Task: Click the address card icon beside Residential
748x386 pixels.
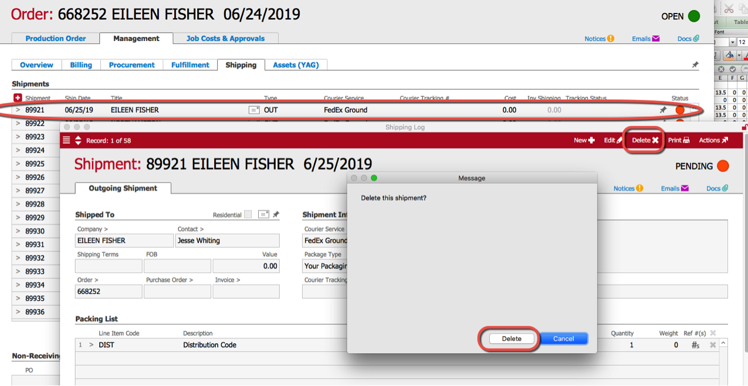Action: (x=264, y=215)
